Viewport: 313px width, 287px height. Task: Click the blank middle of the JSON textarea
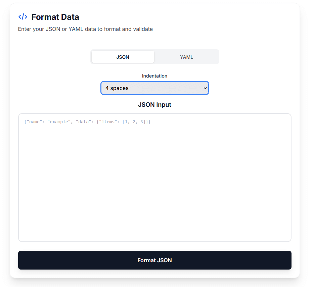pyautogui.click(x=154, y=178)
